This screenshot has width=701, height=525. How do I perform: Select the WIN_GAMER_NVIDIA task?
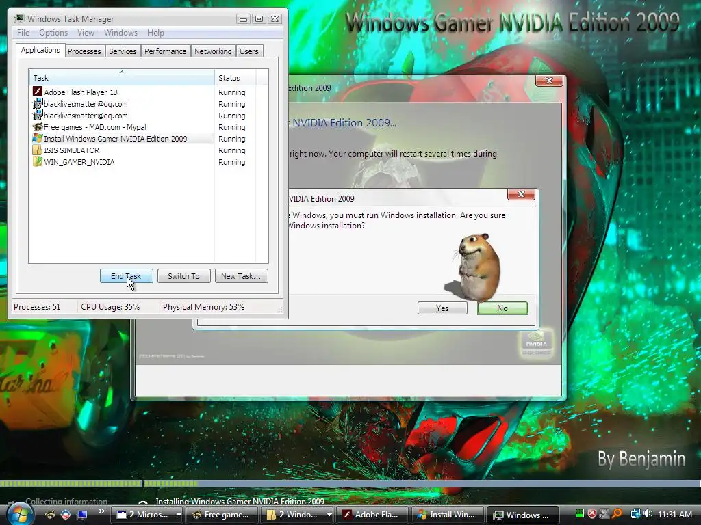coord(123,161)
